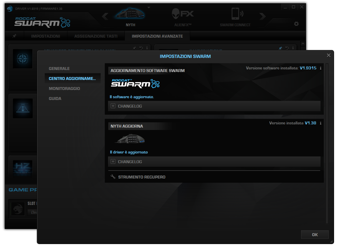Open the GUIDA section

click(x=55, y=99)
